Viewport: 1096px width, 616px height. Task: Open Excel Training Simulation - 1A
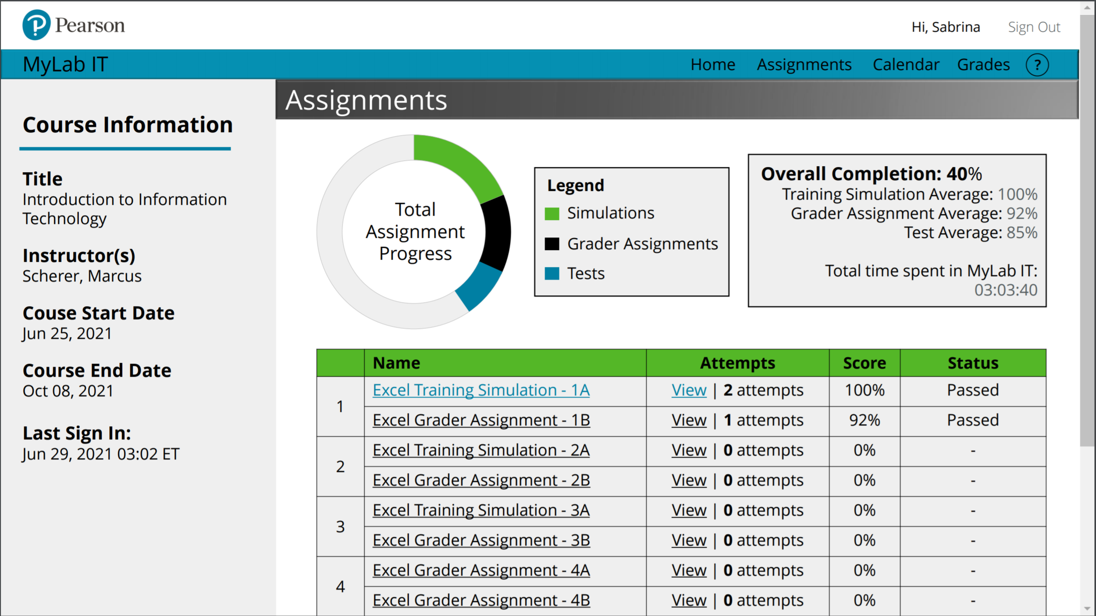[x=481, y=390]
